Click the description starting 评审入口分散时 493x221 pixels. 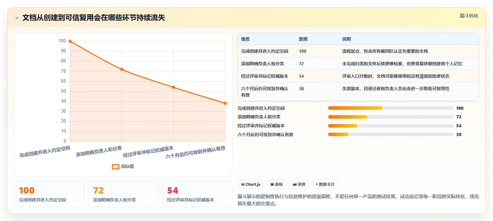(396, 76)
